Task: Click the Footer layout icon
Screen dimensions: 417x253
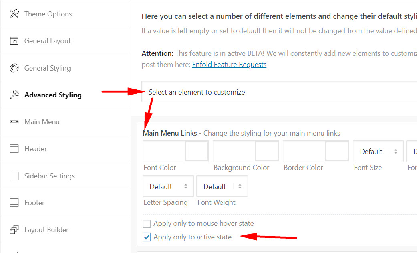Action: (x=14, y=202)
